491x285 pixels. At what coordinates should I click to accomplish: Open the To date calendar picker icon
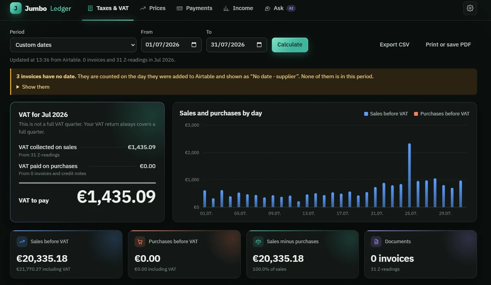259,45
